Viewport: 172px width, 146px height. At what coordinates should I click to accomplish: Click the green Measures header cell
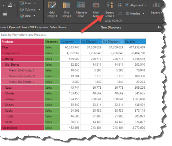pos(52,42)
